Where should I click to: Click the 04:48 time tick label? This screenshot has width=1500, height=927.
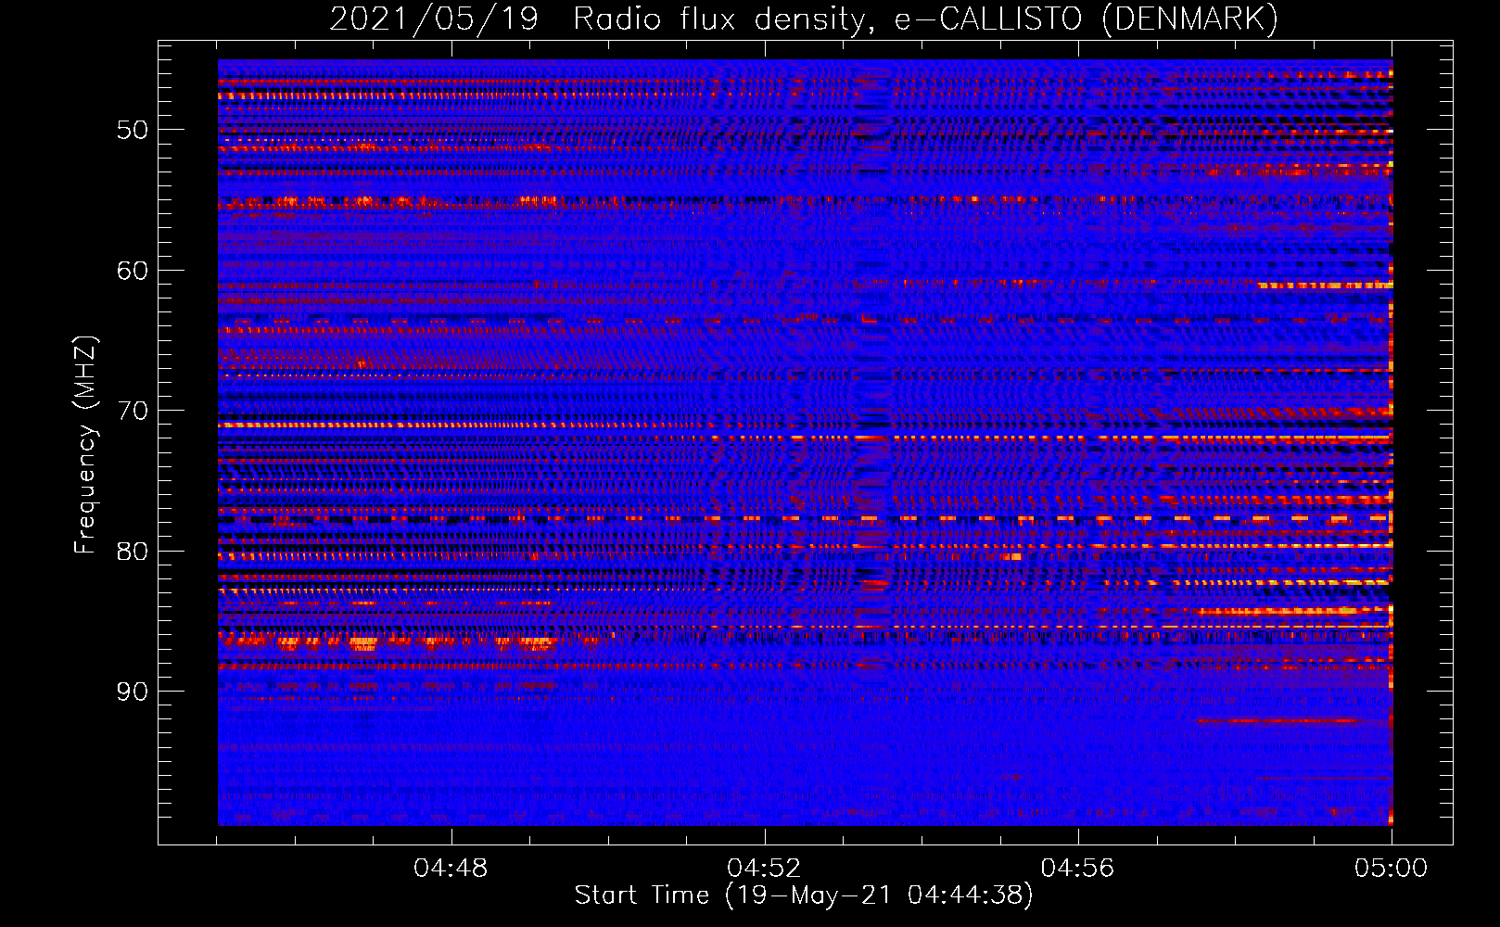(x=451, y=869)
